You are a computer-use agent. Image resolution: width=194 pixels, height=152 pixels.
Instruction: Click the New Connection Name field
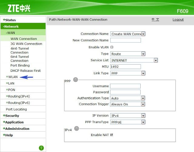(x=125, y=40)
